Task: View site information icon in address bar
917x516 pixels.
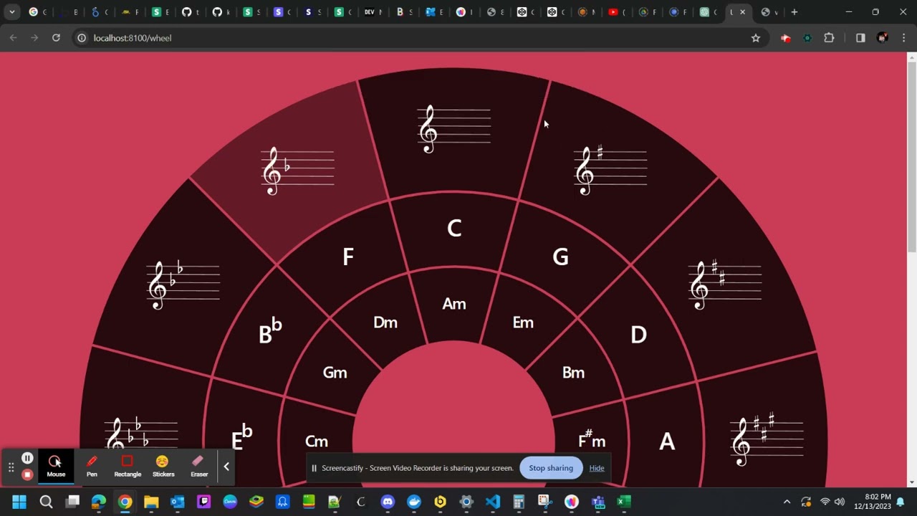Action: [82, 38]
